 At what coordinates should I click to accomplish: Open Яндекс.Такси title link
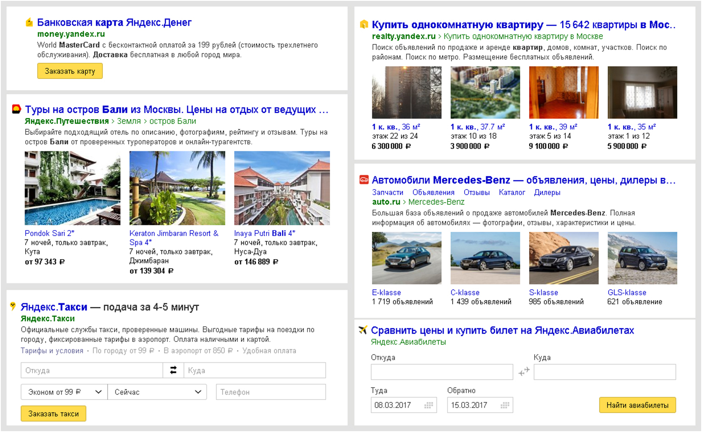(54, 306)
